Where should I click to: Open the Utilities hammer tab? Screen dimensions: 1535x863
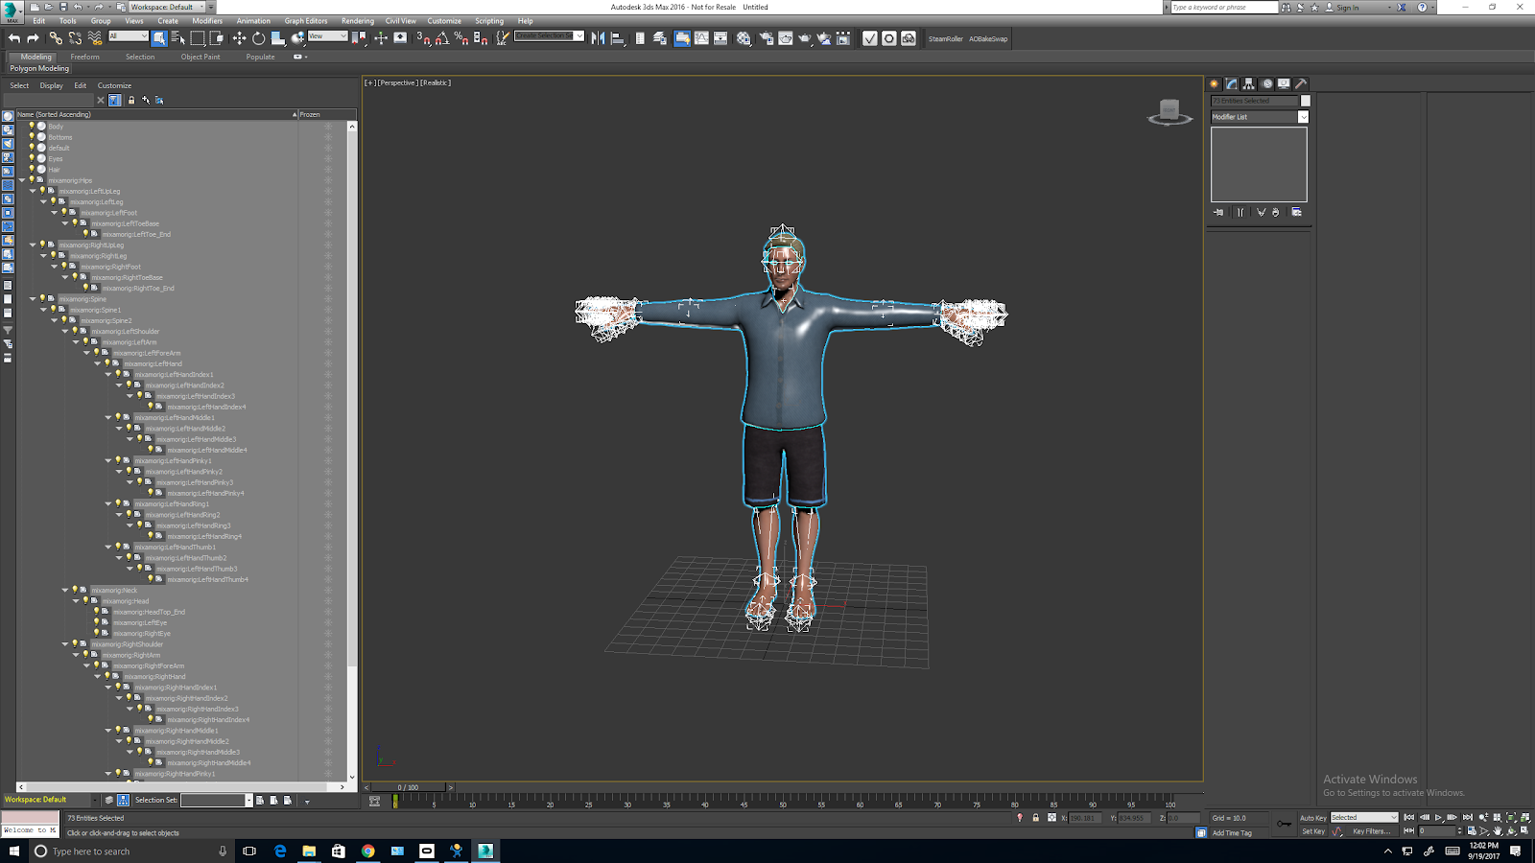[1301, 84]
